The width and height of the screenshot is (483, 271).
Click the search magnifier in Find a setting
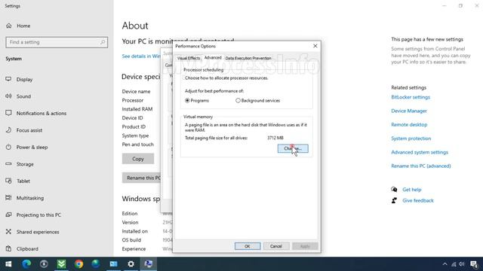(x=103, y=42)
